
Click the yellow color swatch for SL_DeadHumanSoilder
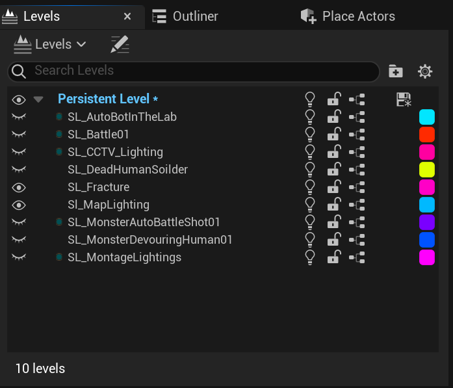[426, 170]
